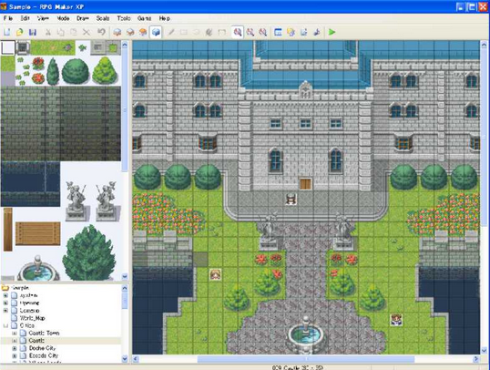Pick the wooden bench tile in palette
Image resolution: width=490 pixels, height=370 pixels.
pyautogui.click(x=38, y=233)
